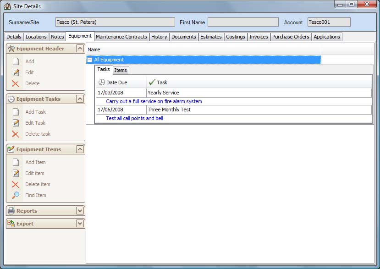The width and height of the screenshot is (380, 269).
Task: Click the Add Task page icon
Action: (16, 112)
